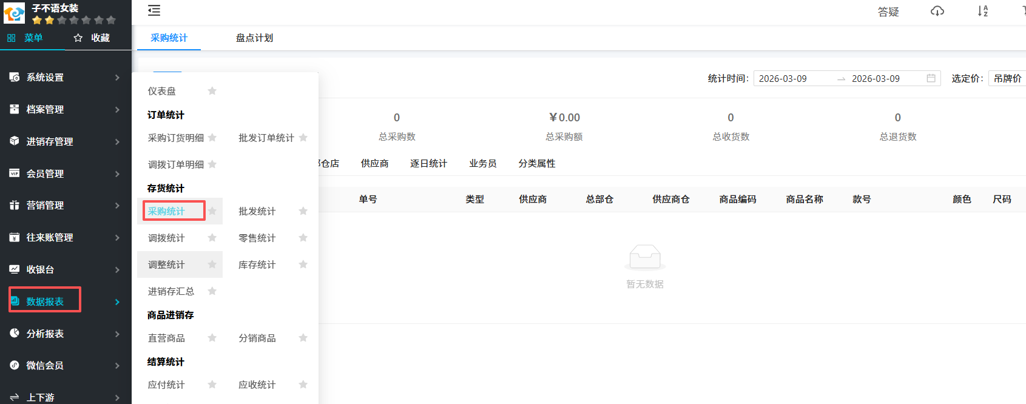This screenshot has height=404, width=1026.
Task: Open 零售统计 report
Action: (x=257, y=238)
